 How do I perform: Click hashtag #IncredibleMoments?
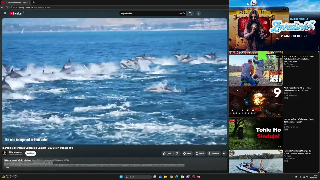tap(40, 160)
